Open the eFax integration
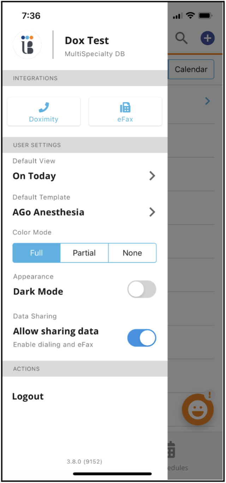The height and width of the screenshot is (483, 226). [x=125, y=111]
